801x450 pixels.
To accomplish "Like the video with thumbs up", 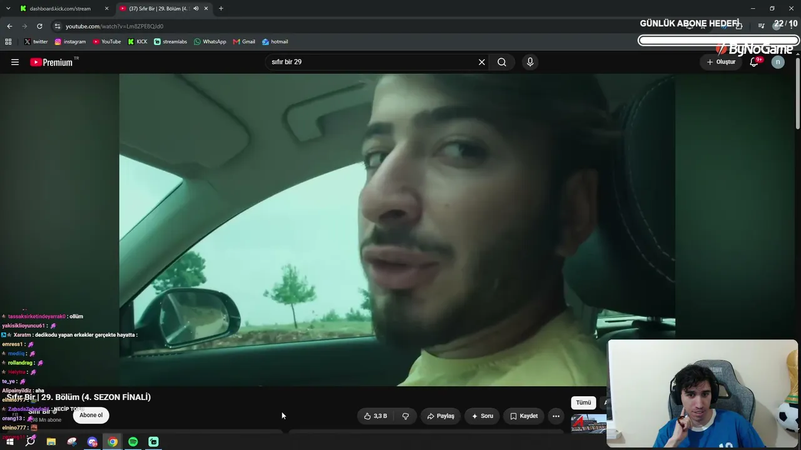I will coord(375,416).
